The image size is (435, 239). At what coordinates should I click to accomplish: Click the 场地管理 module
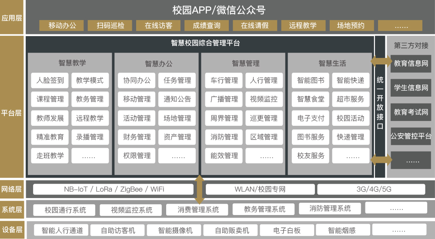pos(177,118)
